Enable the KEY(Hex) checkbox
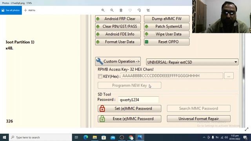Screen dimensions: 251x141 pos(100,76)
